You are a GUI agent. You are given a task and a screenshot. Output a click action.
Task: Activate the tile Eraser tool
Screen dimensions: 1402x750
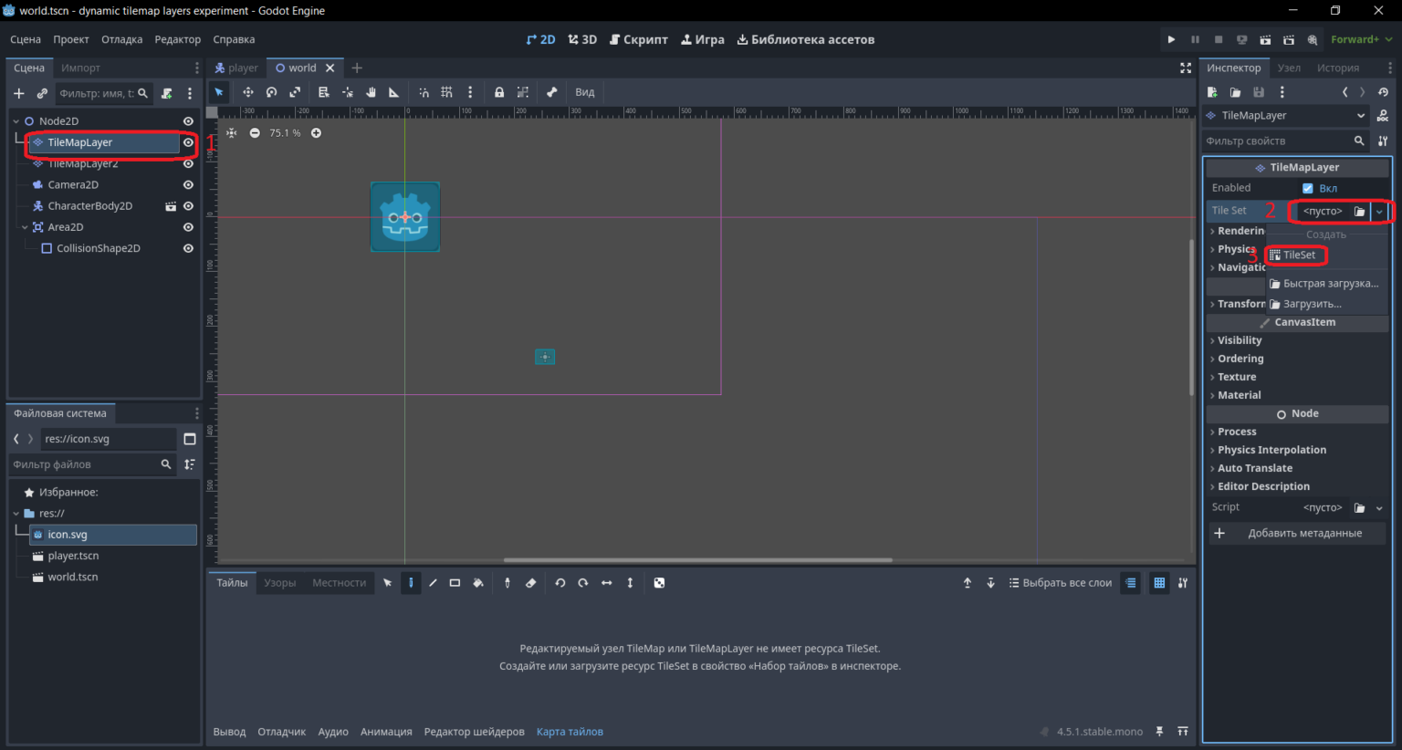pos(530,583)
